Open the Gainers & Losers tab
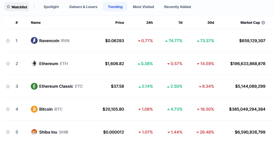The image size is (275, 143). (x=83, y=7)
